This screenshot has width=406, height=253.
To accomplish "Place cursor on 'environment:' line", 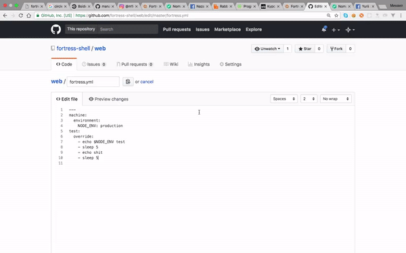I will [x=87, y=121].
